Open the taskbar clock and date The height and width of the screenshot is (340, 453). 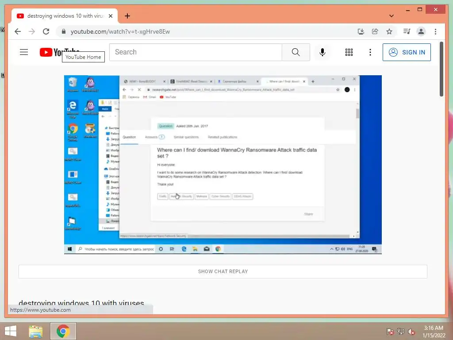(x=434, y=332)
